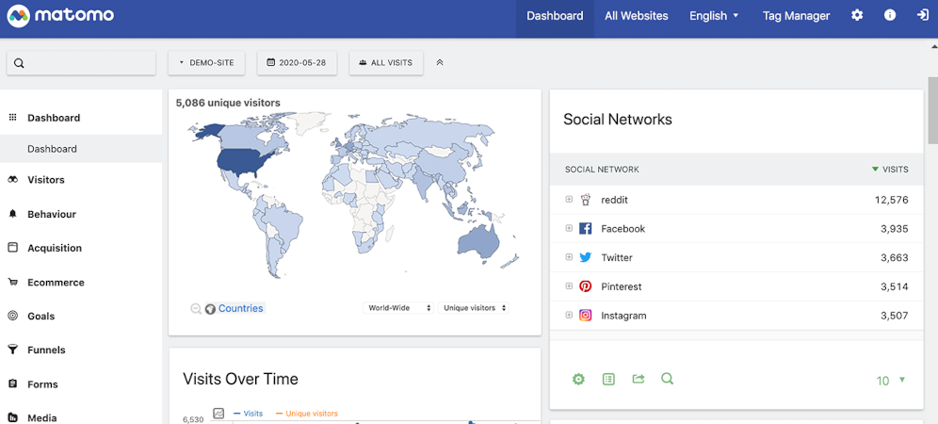The width and height of the screenshot is (938, 424).
Task: Open the World-Wide region dropdown
Action: pos(399,308)
